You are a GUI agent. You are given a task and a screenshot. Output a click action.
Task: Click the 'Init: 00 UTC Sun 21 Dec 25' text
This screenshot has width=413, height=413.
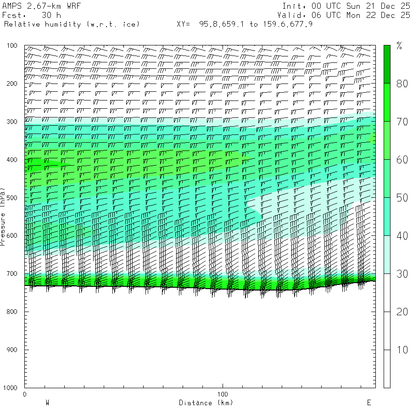pyautogui.click(x=346, y=6)
